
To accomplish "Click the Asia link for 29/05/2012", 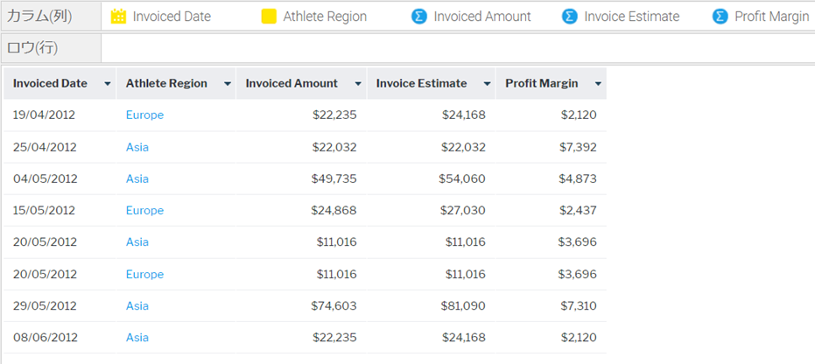I will point(137,305).
